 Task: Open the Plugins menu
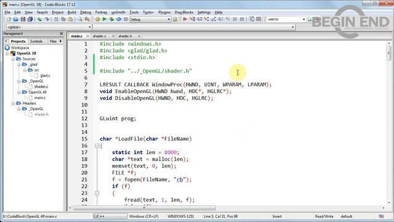click(164, 12)
